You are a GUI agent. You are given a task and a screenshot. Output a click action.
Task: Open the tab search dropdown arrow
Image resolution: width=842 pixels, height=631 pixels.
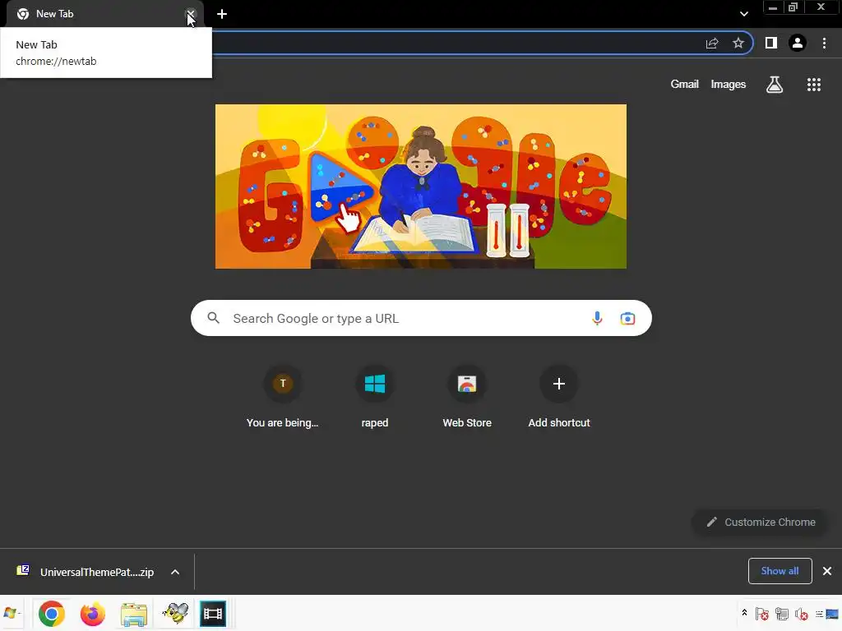pyautogui.click(x=743, y=14)
